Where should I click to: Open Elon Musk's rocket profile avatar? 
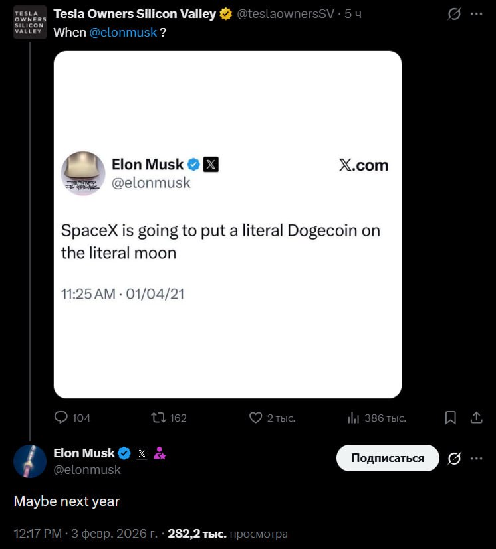[x=30, y=461]
